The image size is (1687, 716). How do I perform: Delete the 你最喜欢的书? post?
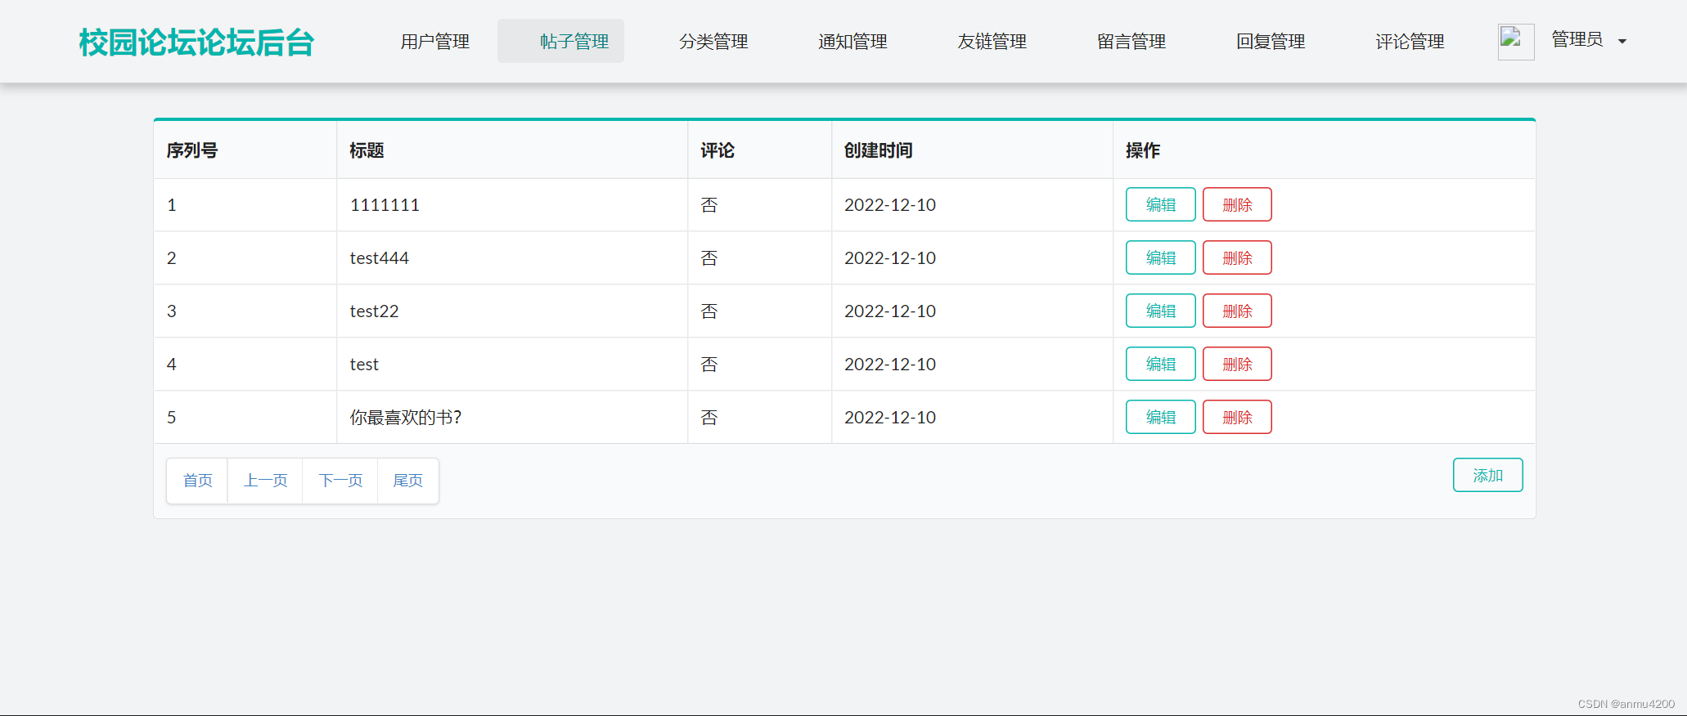click(x=1237, y=417)
